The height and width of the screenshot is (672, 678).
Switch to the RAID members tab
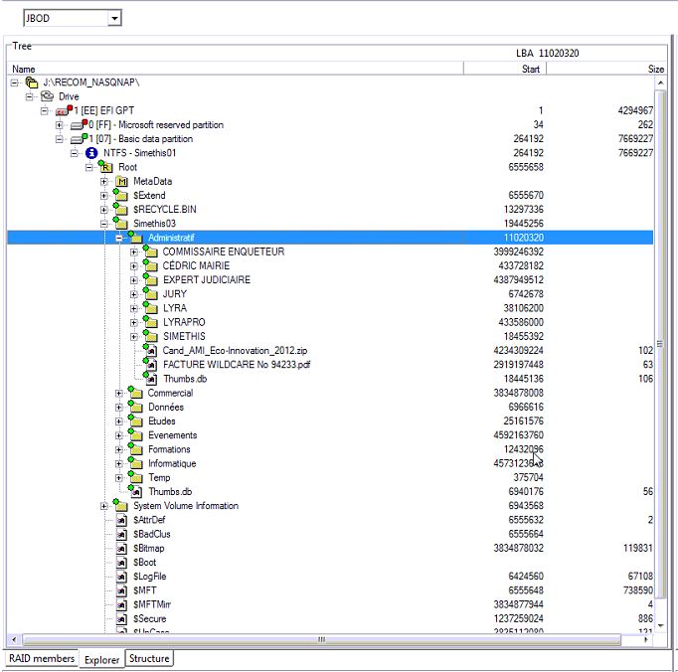[42, 659]
